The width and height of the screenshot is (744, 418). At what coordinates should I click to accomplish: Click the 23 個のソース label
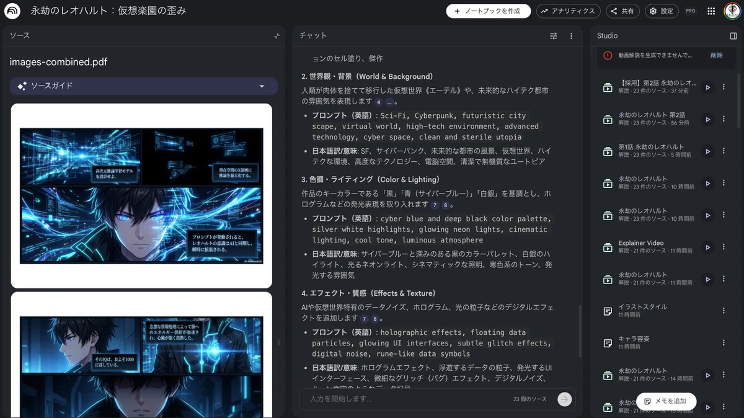(529, 399)
